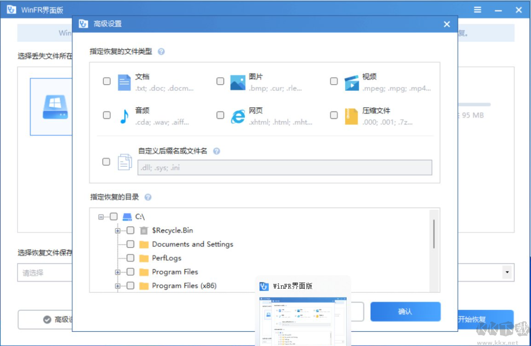Check the Program Files folder checkbox
Viewport: 531px width, 346px height.
130,272
